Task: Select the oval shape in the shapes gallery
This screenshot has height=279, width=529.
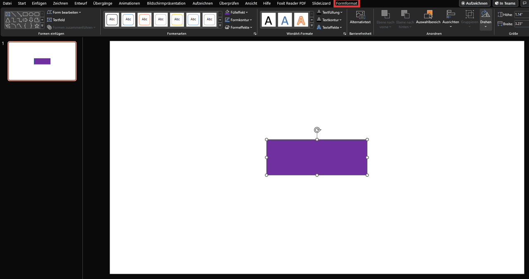Action: 31,14
